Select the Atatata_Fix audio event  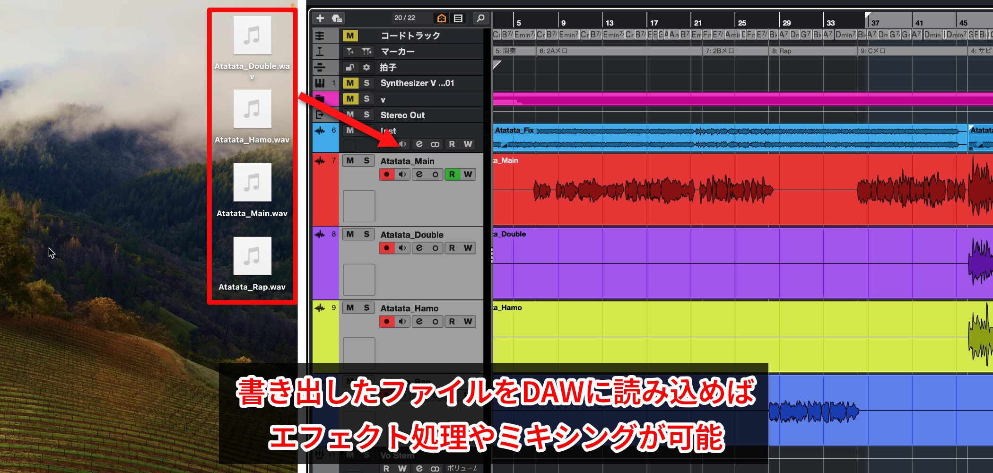[x=730, y=138]
